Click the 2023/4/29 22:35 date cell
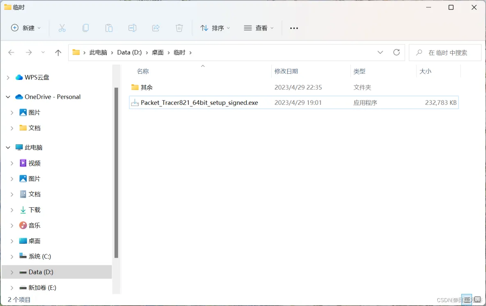 (x=298, y=88)
